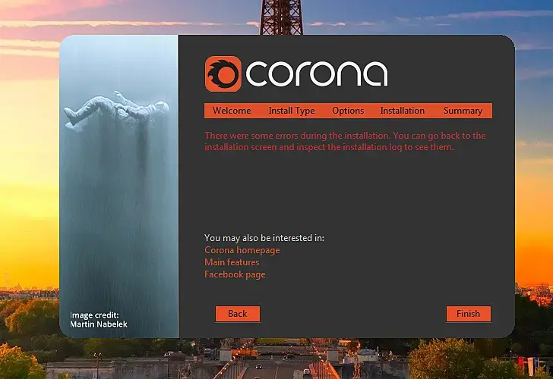Visit the Facebook page link
The height and width of the screenshot is (379, 553).
pyautogui.click(x=235, y=274)
